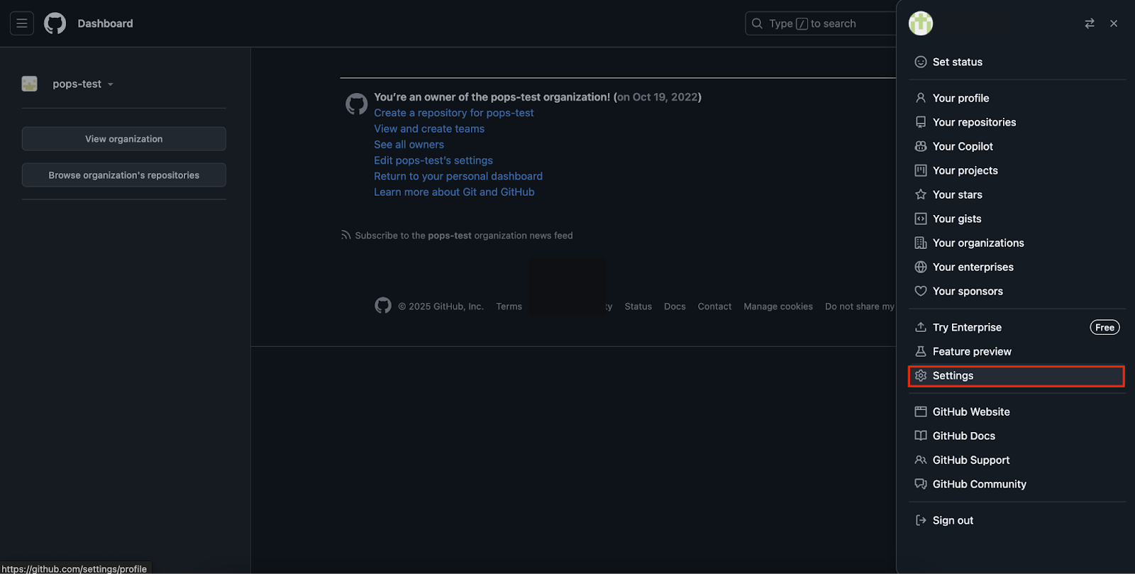Open Create a repository for pops-test link
The image size is (1135, 574).
point(454,113)
